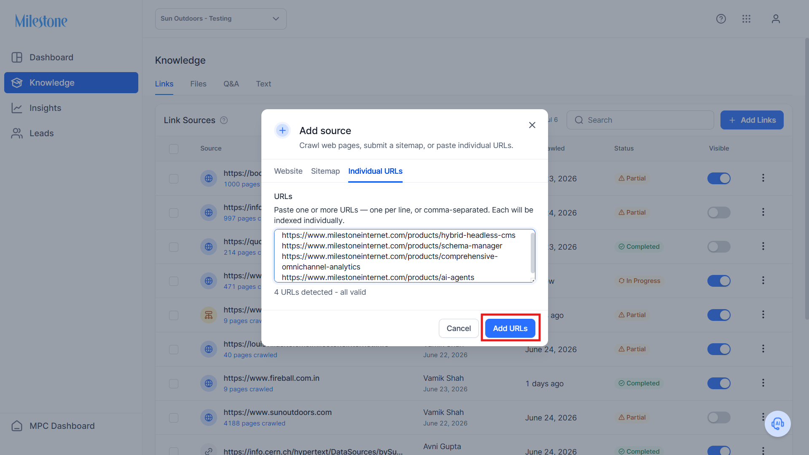Image resolution: width=809 pixels, height=455 pixels.
Task: Switch to the Website tab in dialog
Action: (288, 171)
